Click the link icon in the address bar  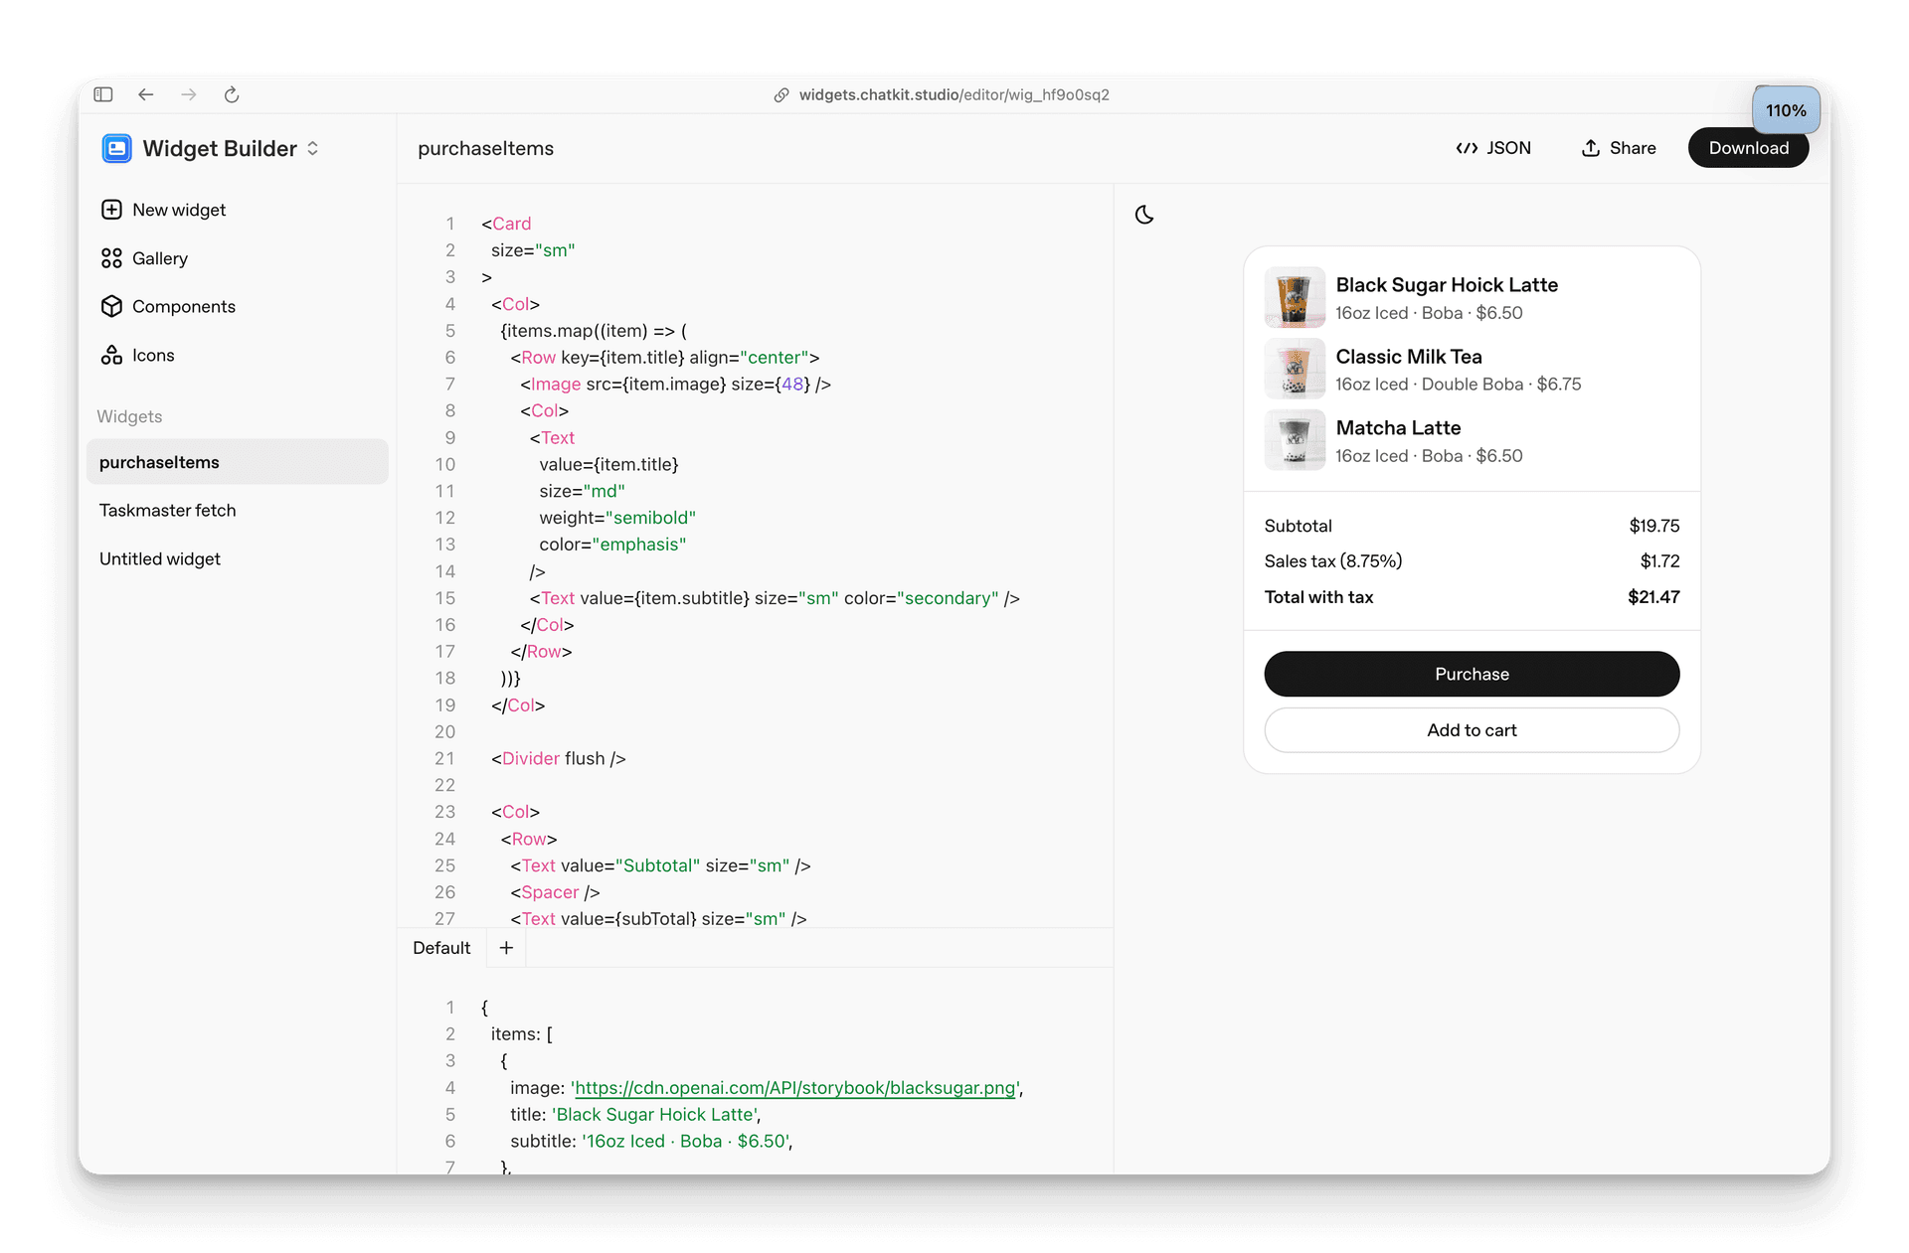coord(781,94)
